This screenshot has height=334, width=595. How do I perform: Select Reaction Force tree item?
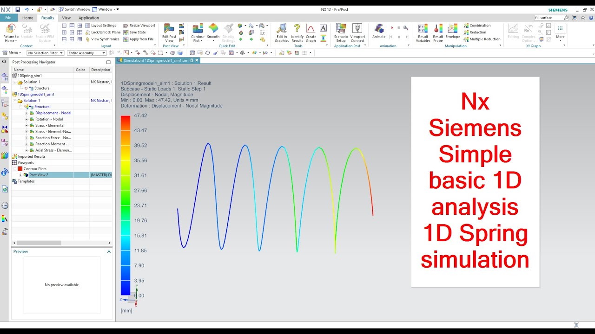(53, 138)
